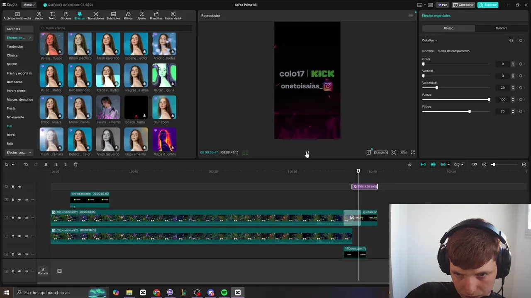
Task: Open the Stickers tab
Action: [x=66, y=16]
